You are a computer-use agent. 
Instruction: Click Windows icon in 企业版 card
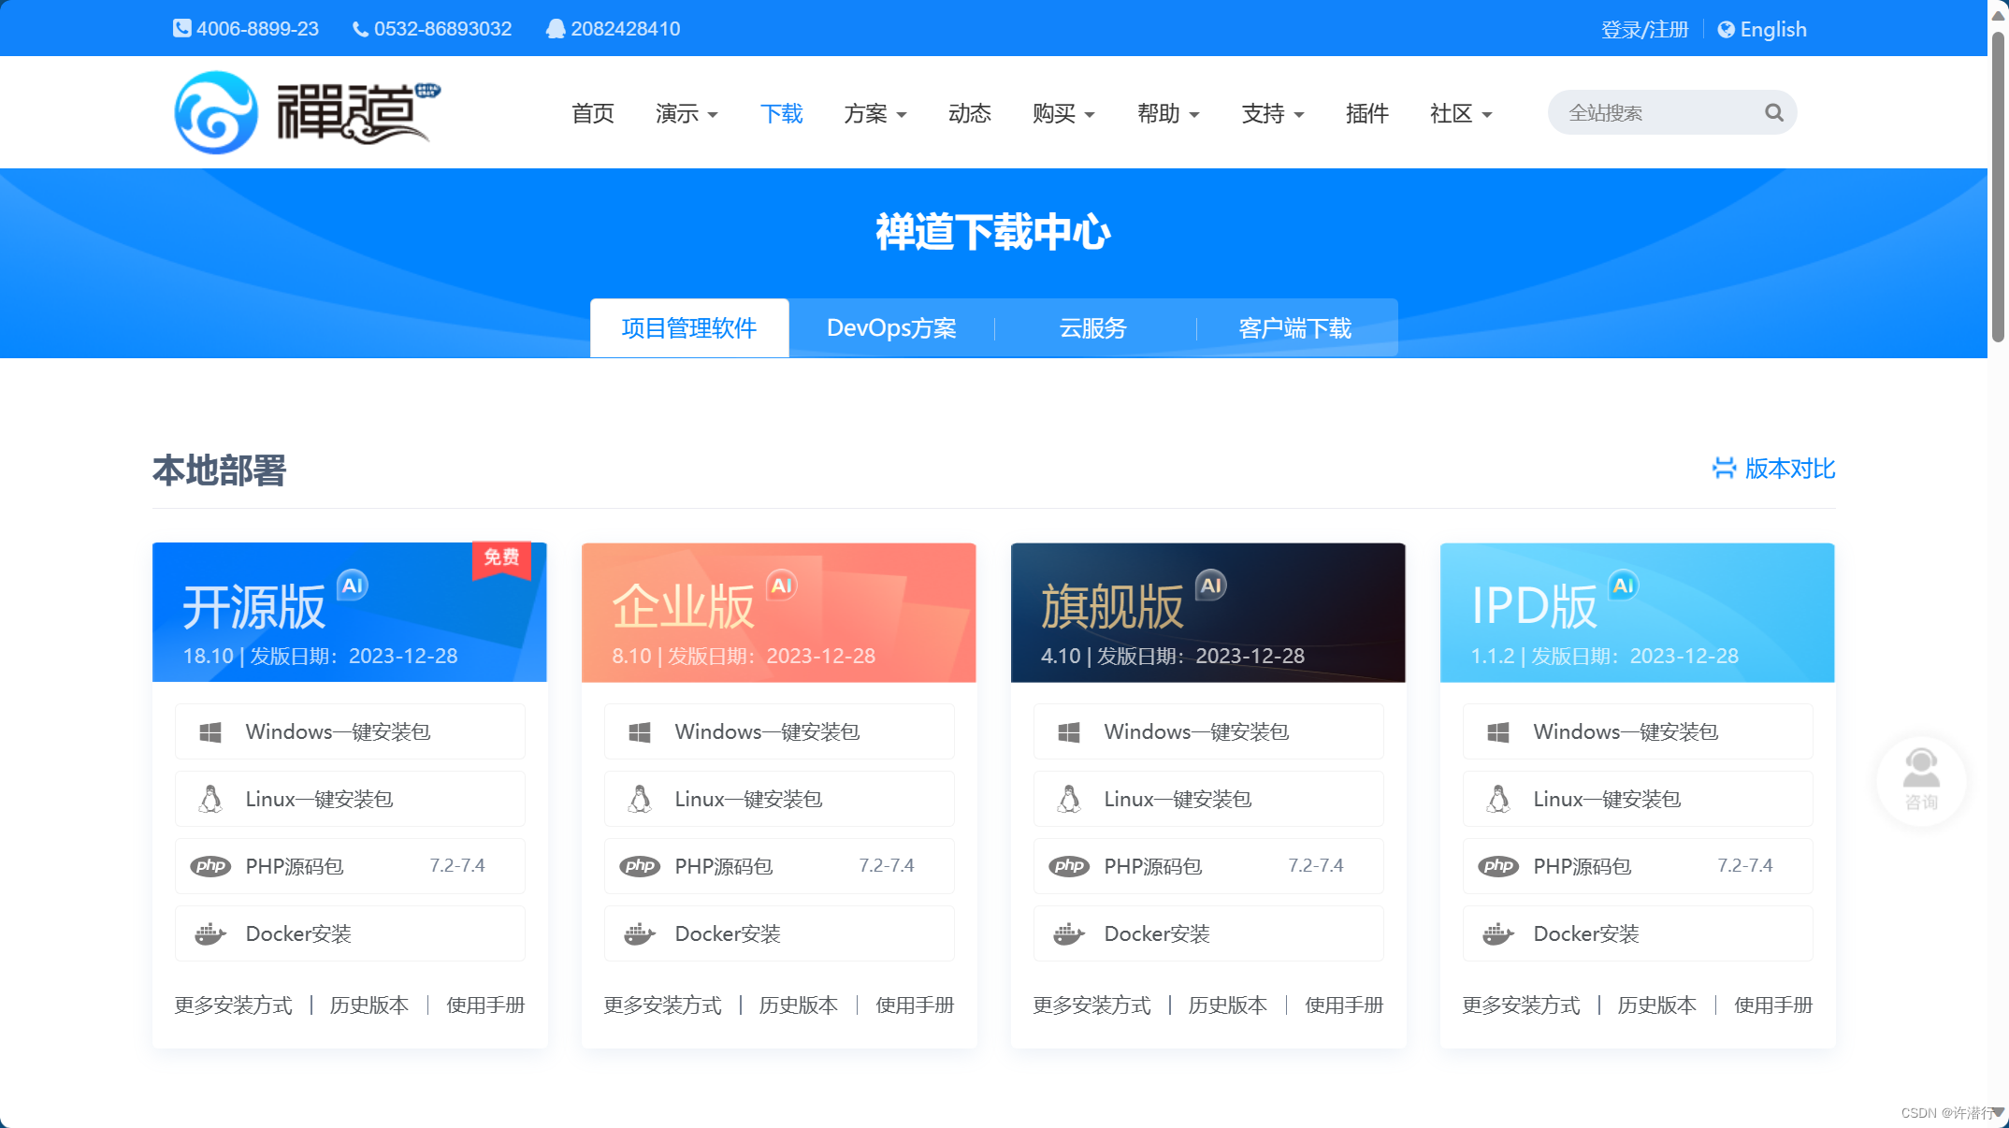pos(640,732)
